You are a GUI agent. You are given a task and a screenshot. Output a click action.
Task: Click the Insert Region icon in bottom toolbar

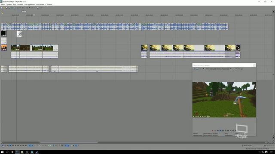(62, 145)
